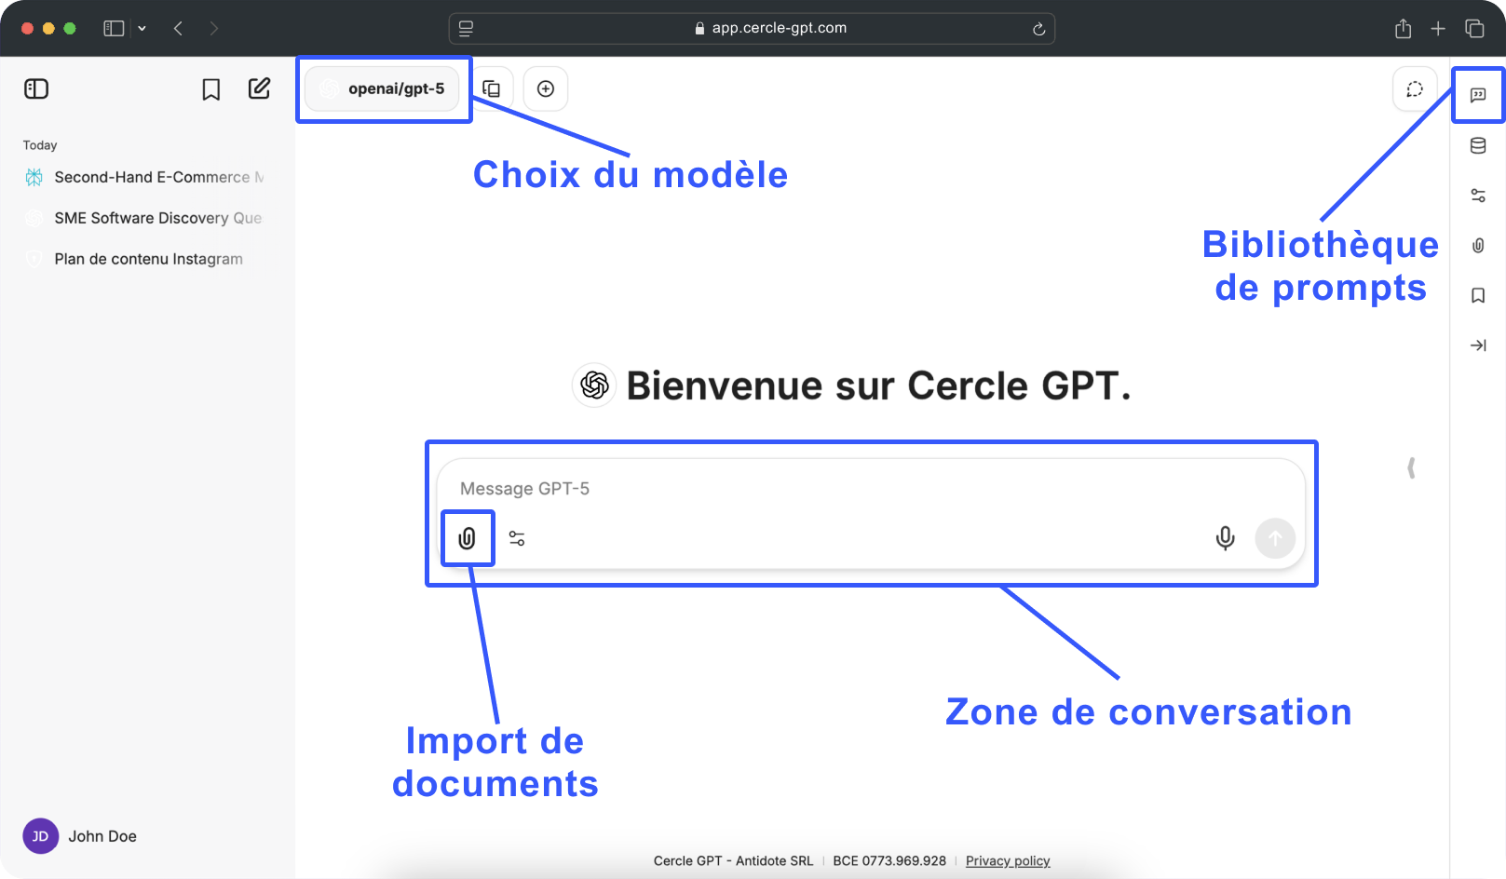1506x879 pixels.
Task: Go back with the browser back arrow
Action: click(x=178, y=29)
